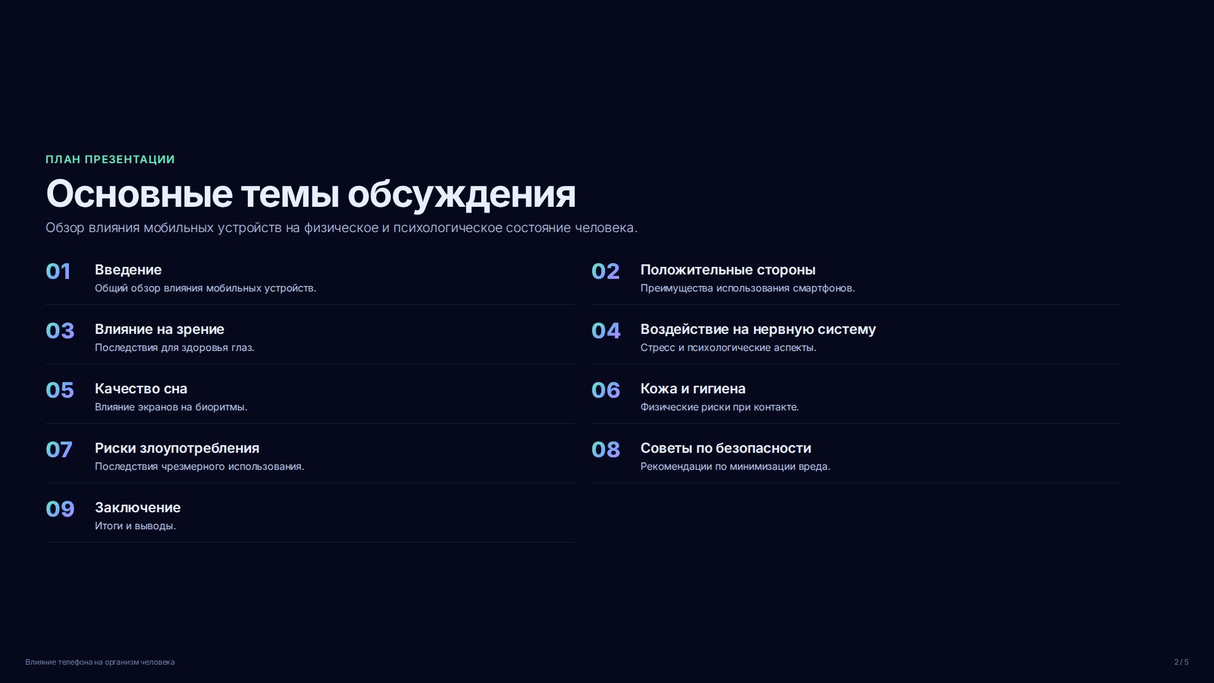Image resolution: width=1214 pixels, height=683 pixels.
Task: Select the 'Кожа и гигиена' title
Action: (693, 389)
